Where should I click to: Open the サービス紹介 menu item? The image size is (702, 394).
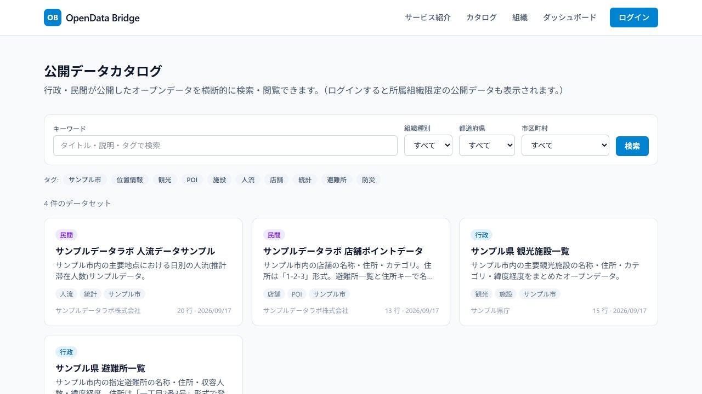(428, 18)
